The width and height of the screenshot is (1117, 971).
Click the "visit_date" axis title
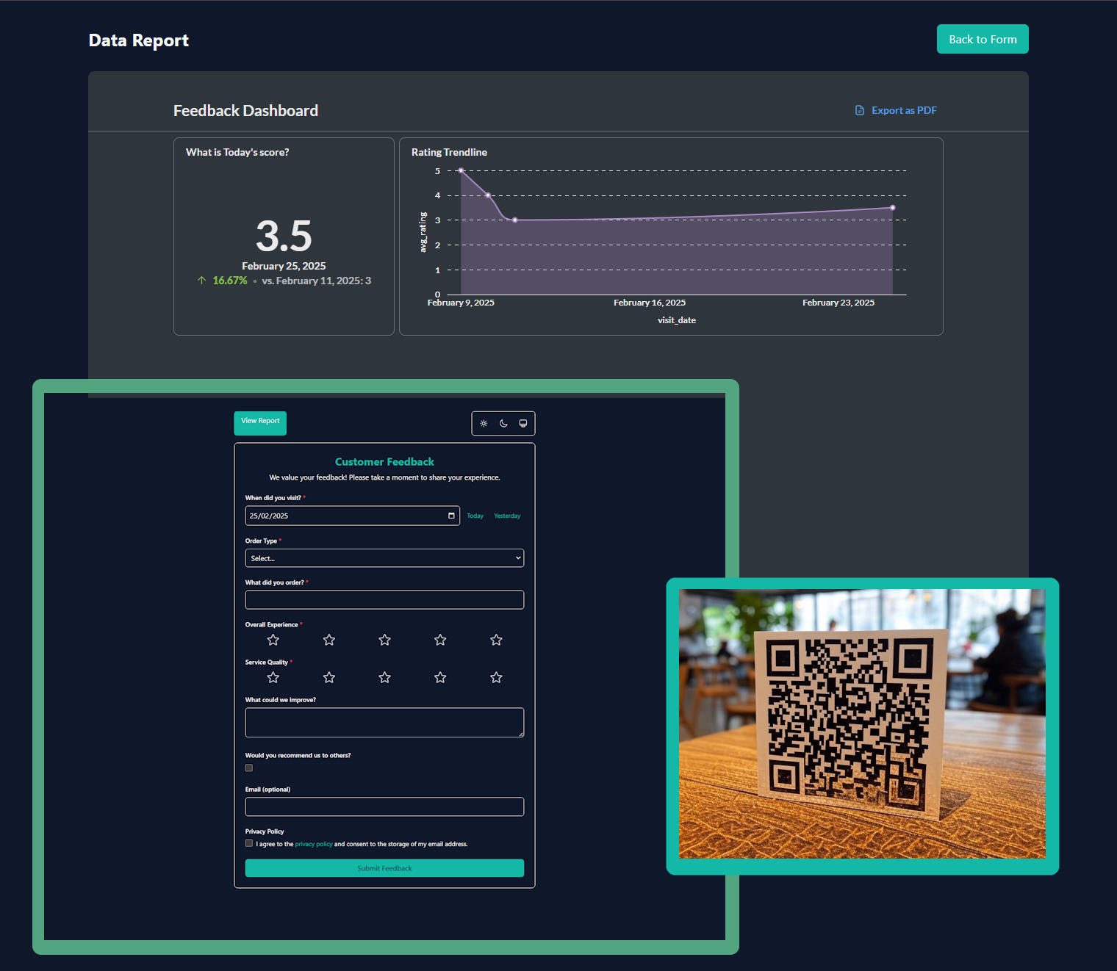(x=677, y=320)
